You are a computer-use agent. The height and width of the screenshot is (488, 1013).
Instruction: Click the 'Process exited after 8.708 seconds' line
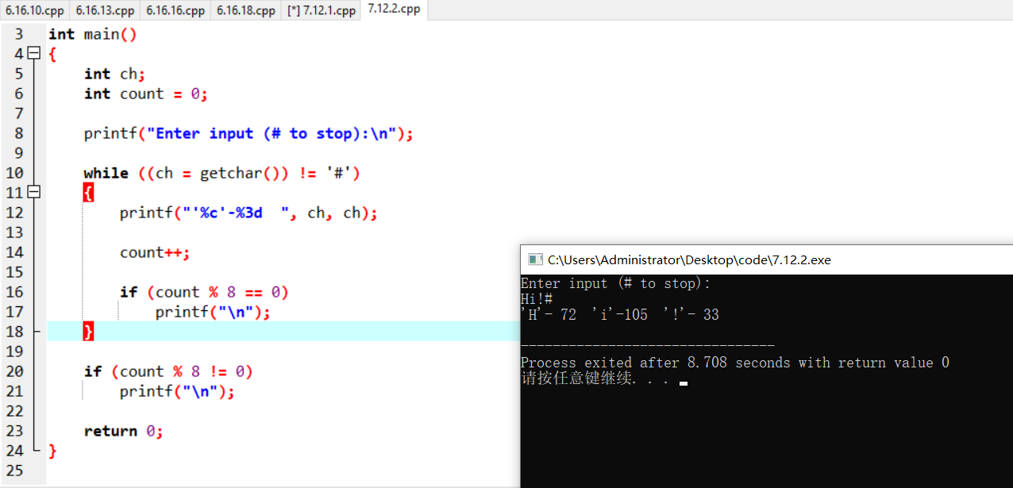click(x=735, y=363)
